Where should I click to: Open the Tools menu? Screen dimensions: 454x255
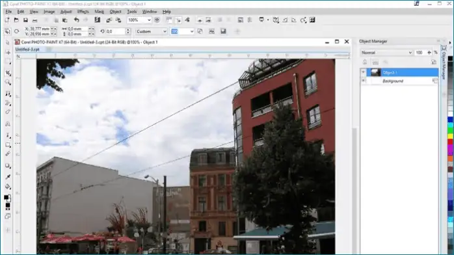pyautogui.click(x=132, y=12)
